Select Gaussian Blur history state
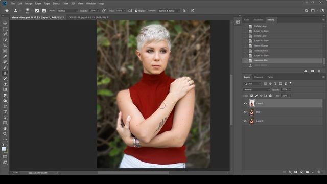The height and width of the screenshot is (184, 327). click(283, 60)
